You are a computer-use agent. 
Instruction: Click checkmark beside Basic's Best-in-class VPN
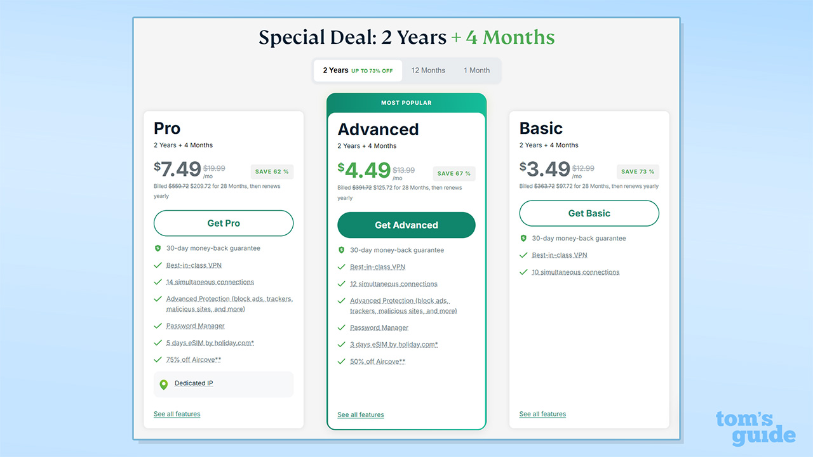click(523, 255)
